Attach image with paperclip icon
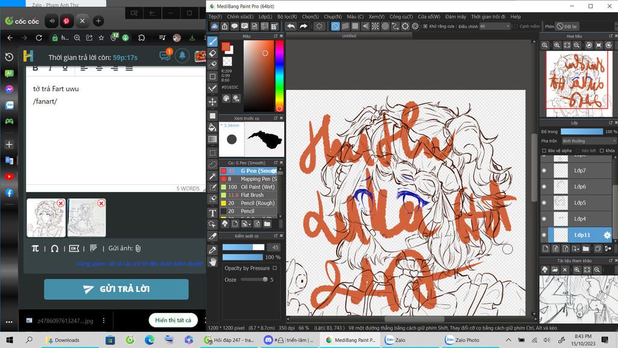 138,248
